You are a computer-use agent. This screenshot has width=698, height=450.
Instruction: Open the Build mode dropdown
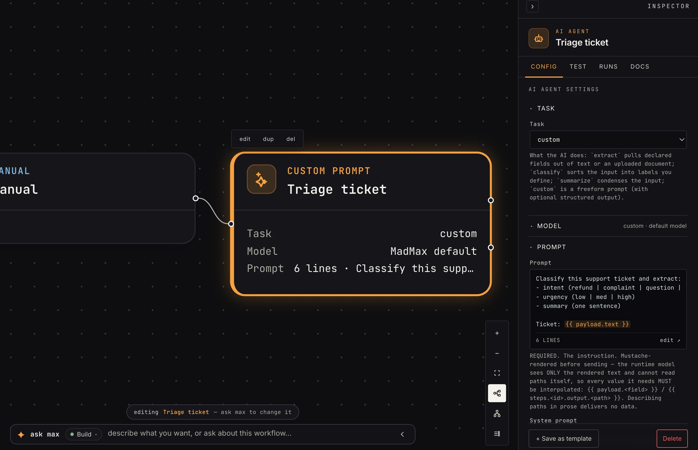pos(84,435)
